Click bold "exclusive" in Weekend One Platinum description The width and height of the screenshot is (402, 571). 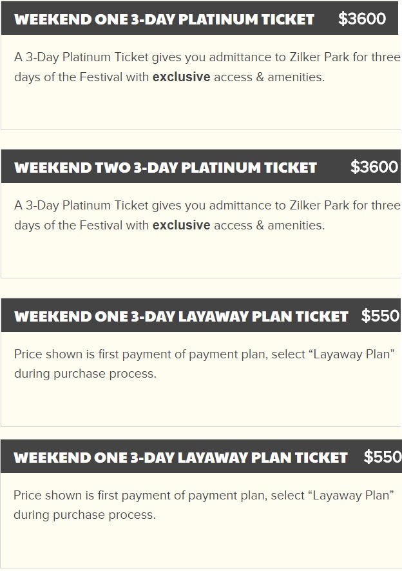181,77
